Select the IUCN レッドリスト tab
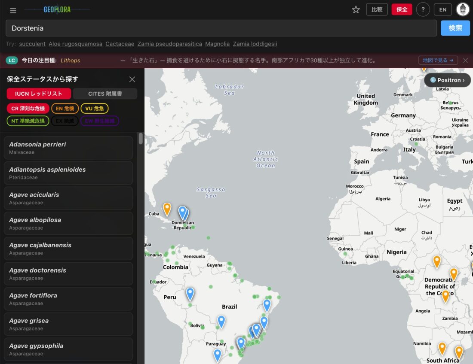 pyautogui.click(x=39, y=94)
